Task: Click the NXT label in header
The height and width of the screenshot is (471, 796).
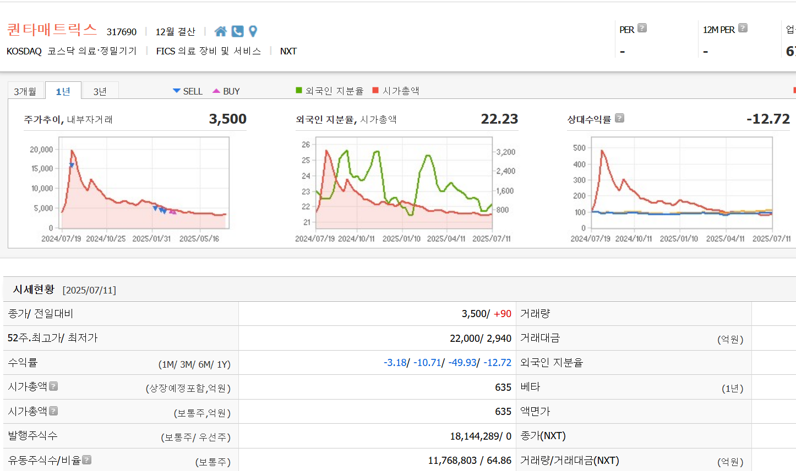Action: tap(288, 51)
